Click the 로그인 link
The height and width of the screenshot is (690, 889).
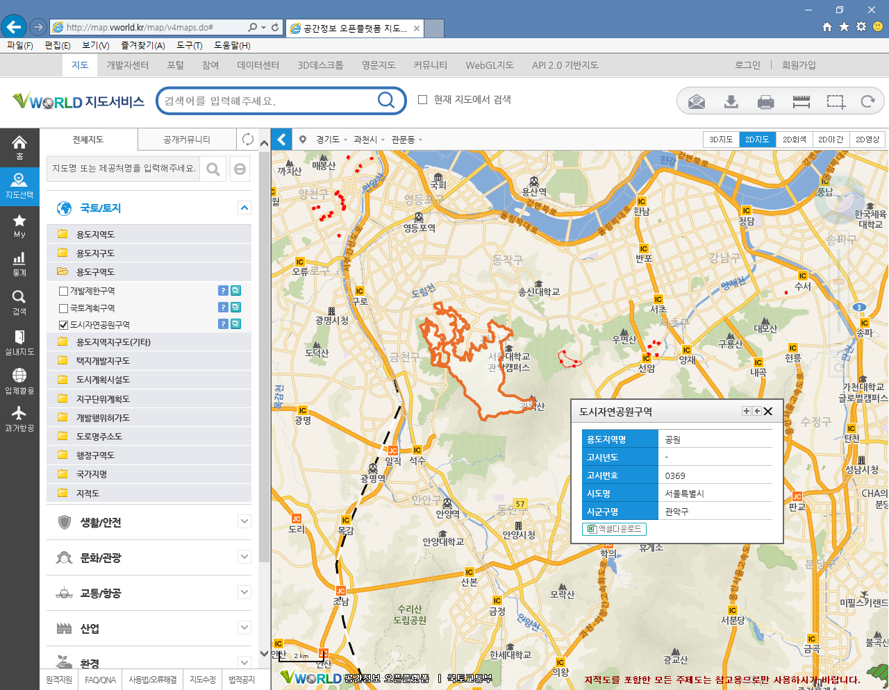pyautogui.click(x=747, y=65)
